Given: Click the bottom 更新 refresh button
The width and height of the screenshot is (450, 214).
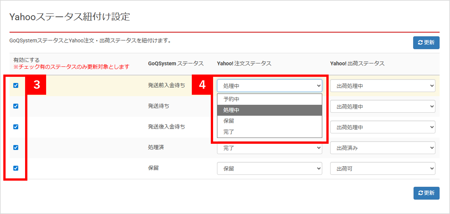Looking at the screenshot, I should tap(426, 193).
